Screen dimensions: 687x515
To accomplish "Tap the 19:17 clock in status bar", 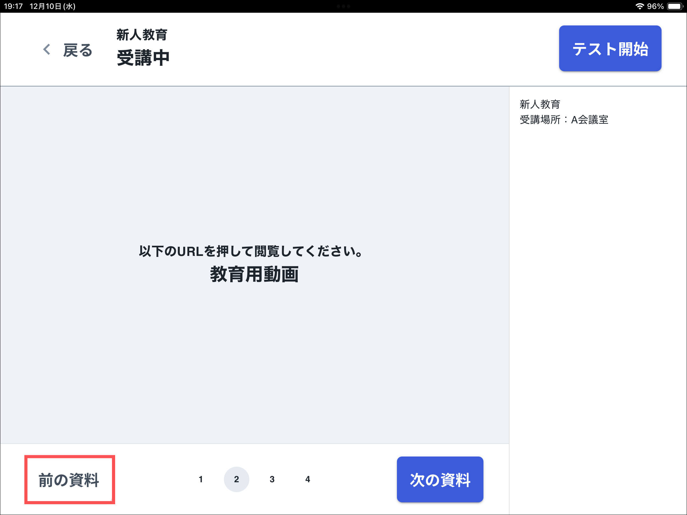I will coord(13,6).
